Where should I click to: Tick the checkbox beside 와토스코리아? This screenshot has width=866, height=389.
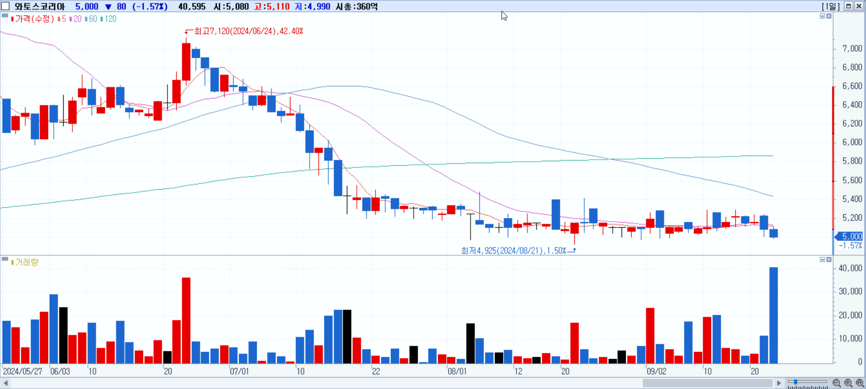click(5, 6)
